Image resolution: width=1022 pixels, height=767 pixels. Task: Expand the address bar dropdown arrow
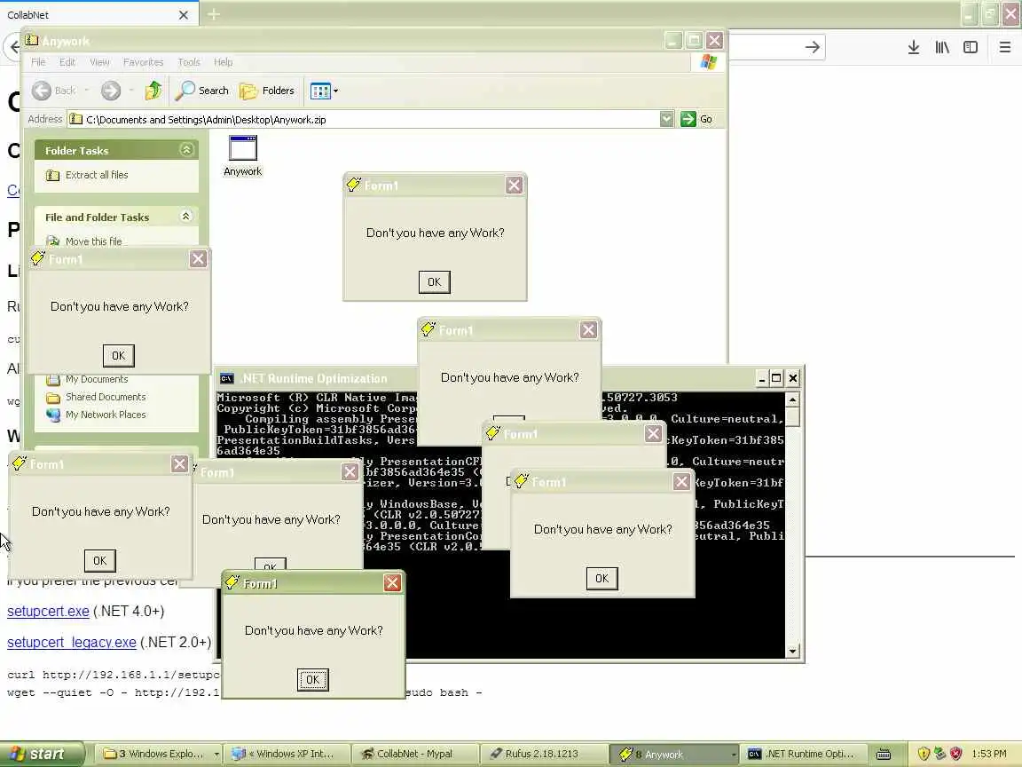pos(666,119)
